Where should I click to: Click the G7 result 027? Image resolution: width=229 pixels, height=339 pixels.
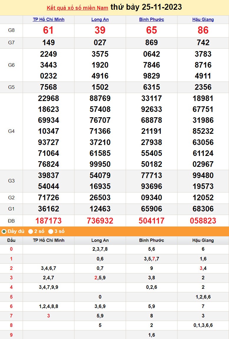pyautogui.click(x=100, y=43)
